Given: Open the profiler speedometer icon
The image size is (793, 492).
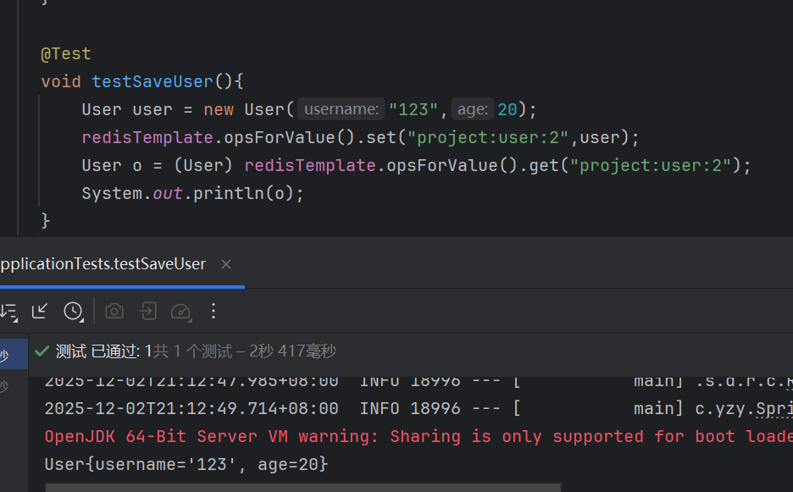Looking at the screenshot, I should click(181, 312).
